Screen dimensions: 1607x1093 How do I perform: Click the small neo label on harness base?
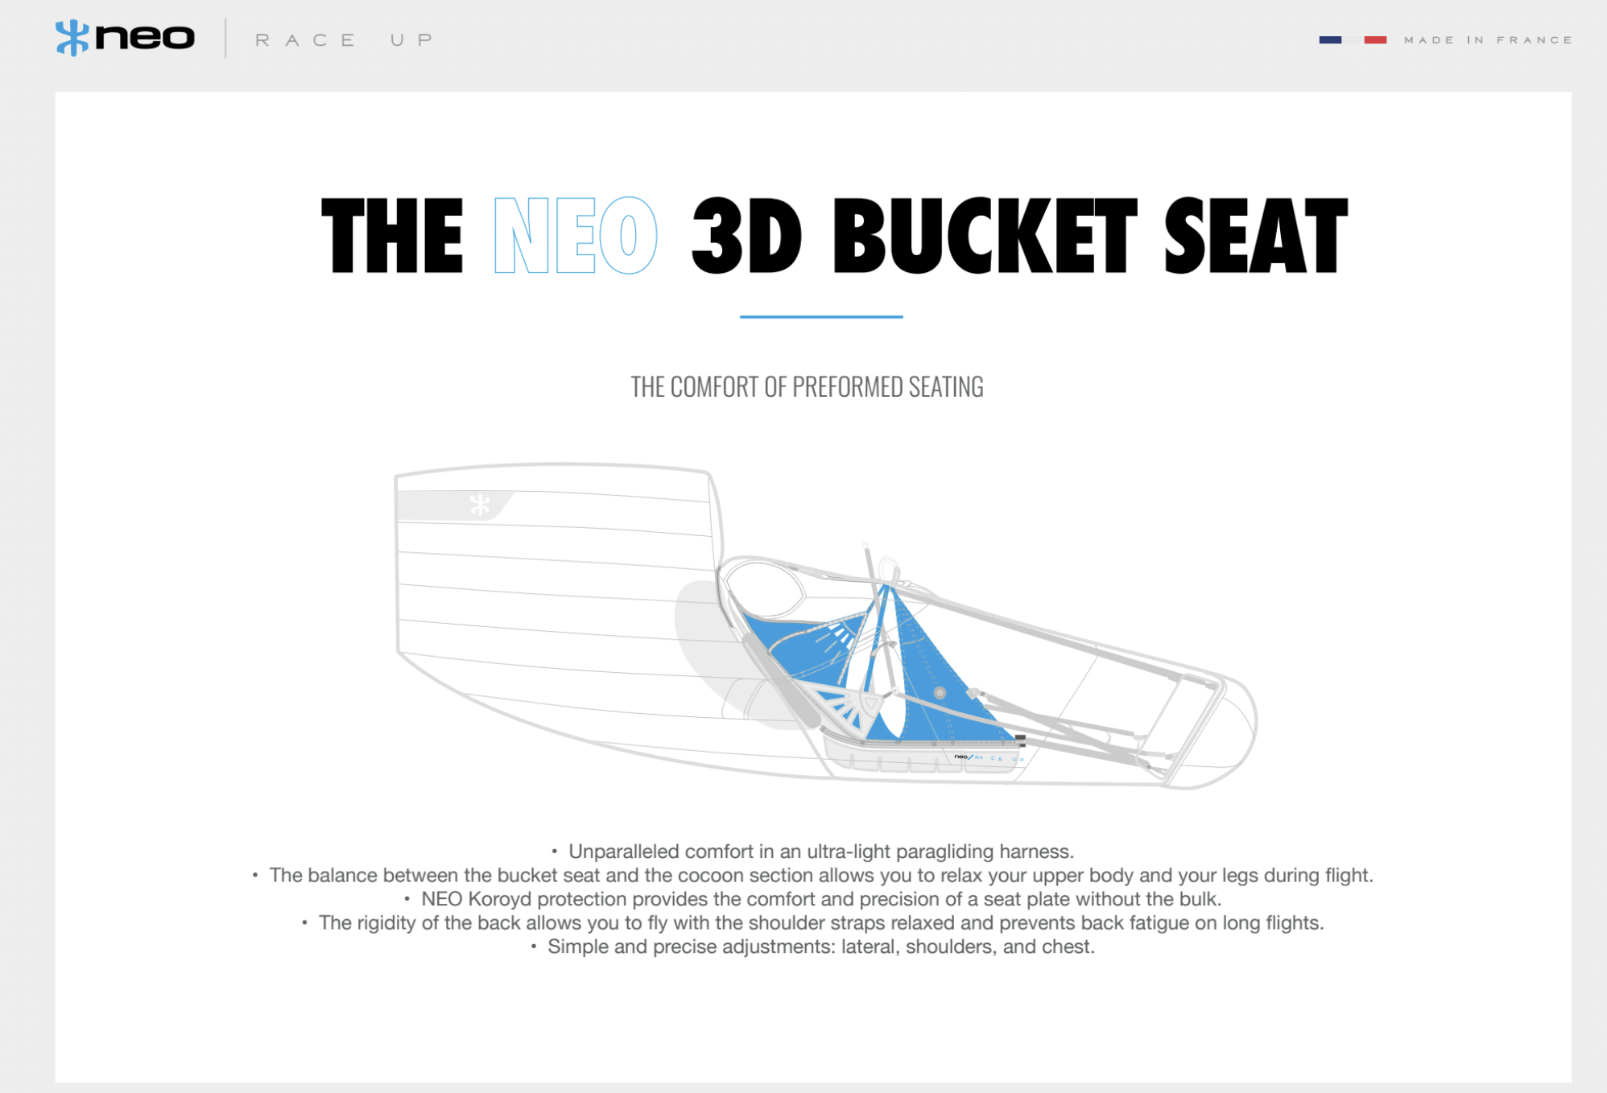[x=960, y=757]
